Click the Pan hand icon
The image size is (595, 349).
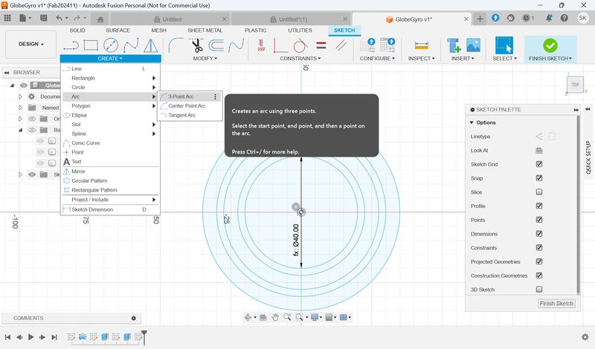(274, 317)
